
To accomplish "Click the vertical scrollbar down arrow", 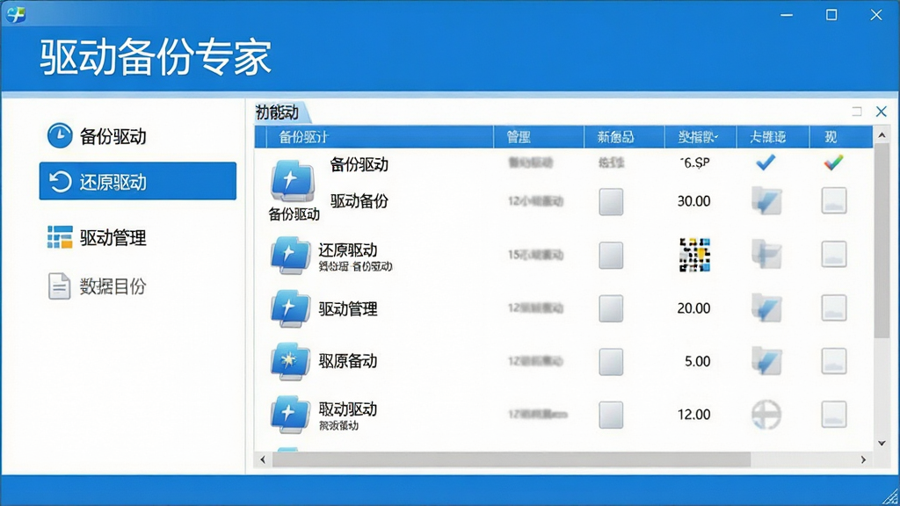I will tap(882, 443).
